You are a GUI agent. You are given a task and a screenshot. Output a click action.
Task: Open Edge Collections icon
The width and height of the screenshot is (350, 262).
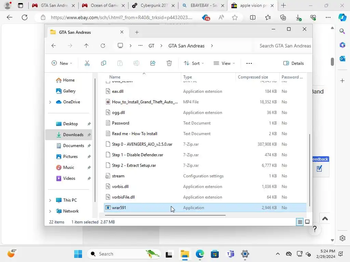tap(283, 17)
